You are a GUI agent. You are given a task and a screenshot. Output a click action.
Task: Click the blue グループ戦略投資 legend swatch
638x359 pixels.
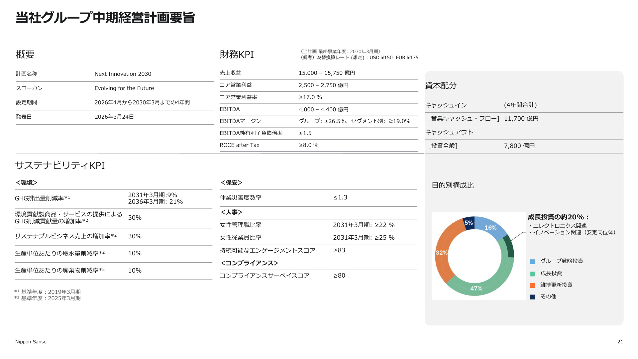pos(532,262)
